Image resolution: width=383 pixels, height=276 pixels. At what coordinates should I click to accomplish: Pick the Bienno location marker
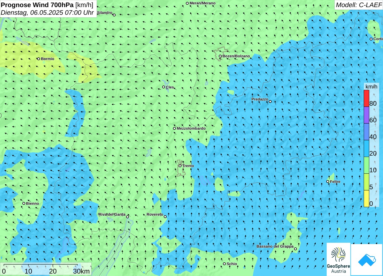[x=24, y=203]
